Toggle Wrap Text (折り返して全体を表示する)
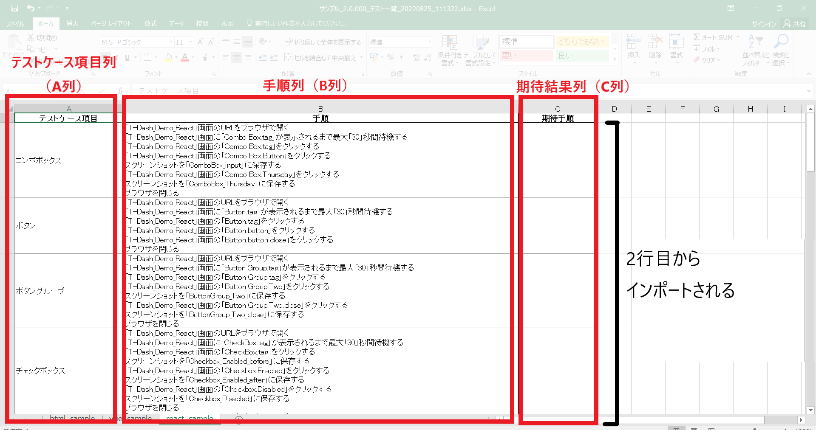816x430 pixels. click(323, 42)
